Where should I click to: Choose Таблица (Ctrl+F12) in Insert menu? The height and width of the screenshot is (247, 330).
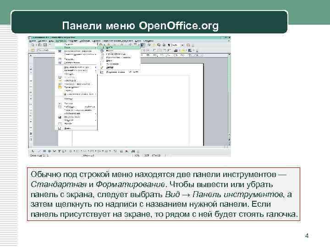coord(76,107)
